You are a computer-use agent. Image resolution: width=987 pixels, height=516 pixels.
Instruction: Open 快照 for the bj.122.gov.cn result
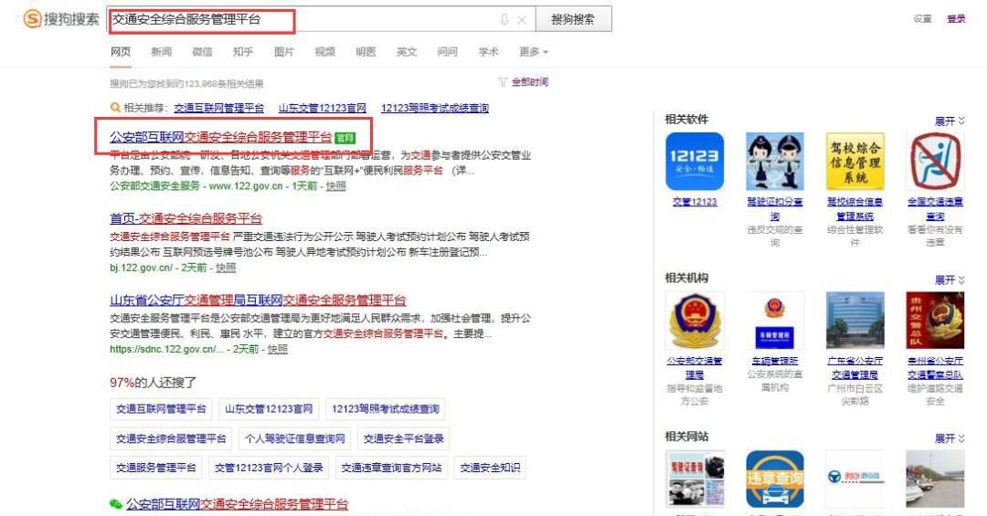pos(226,268)
